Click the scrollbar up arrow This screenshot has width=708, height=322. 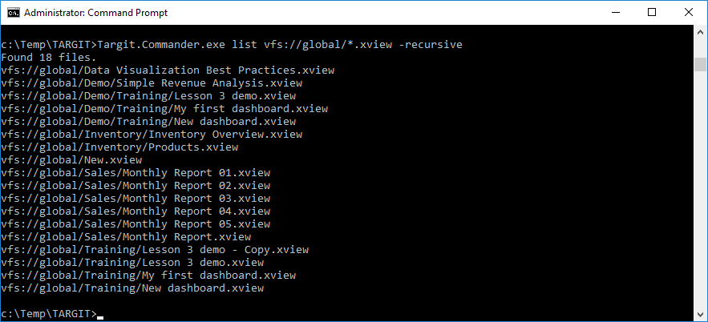point(700,33)
